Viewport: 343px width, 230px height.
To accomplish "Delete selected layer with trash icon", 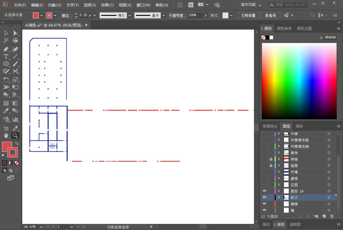I will (332, 216).
